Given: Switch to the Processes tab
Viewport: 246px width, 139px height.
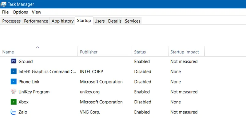Looking at the screenshot, I should [x=11, y=21].
